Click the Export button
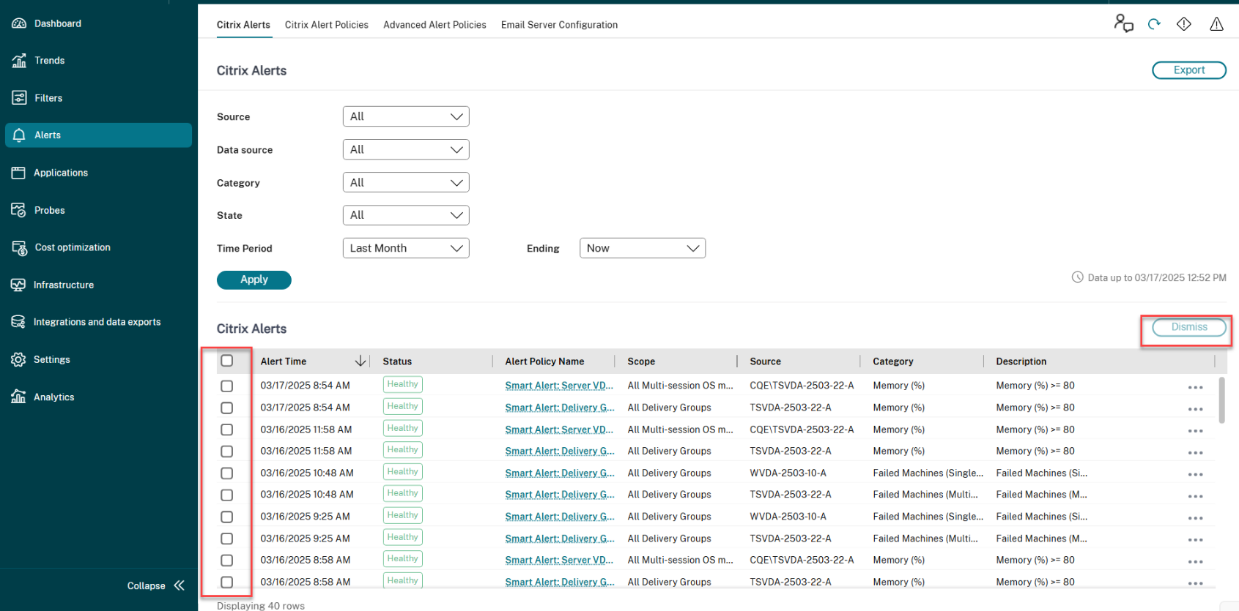Viewport: 1239px width, 611px height. pos(1188,70)
